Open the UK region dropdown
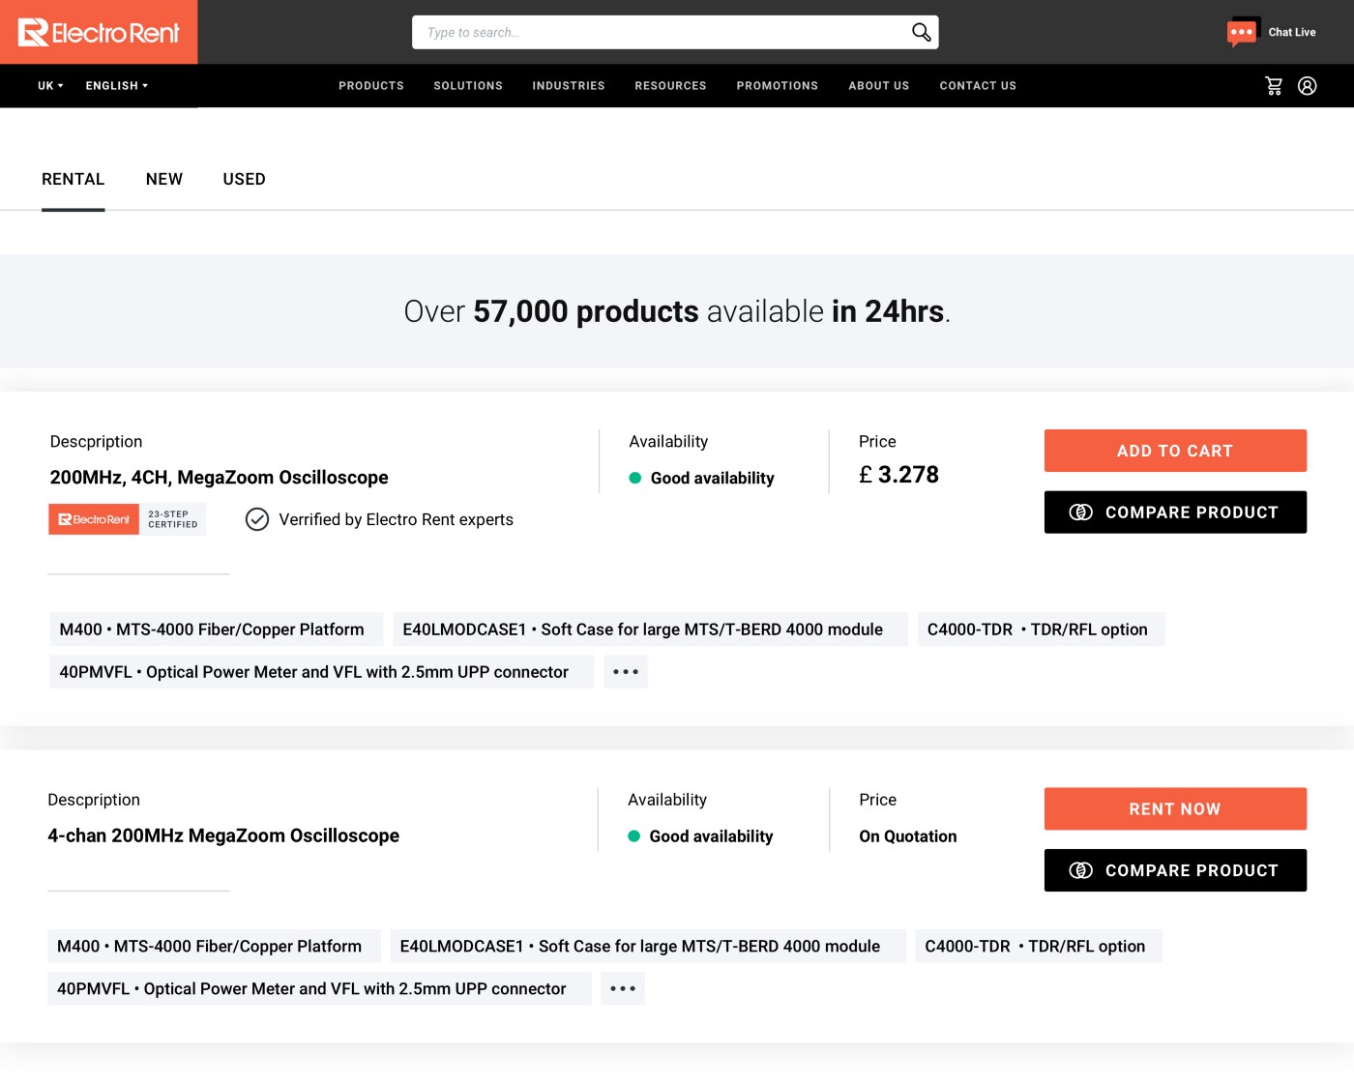The width and height of the screenshot is (1354, 1084). point(50,86)
